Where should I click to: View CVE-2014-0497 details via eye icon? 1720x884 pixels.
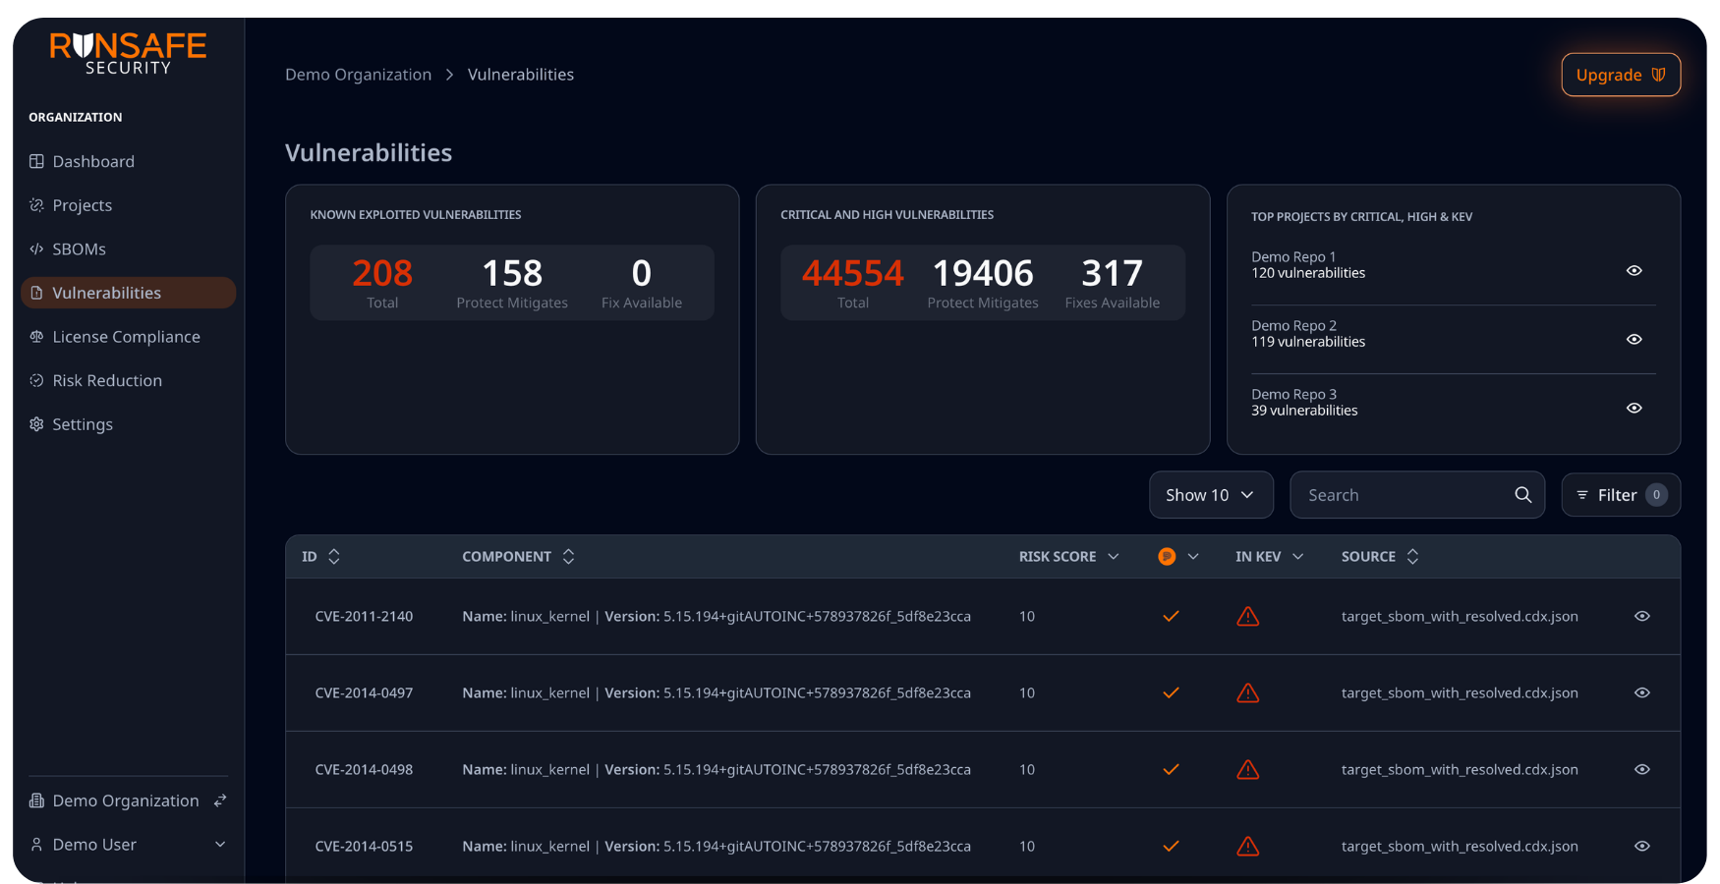[x=1642, y=692]
